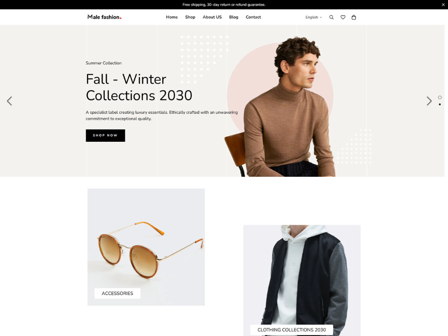Viewport: 448px width, 336px height.
Task: Open the shopping bag cart icon
Action: [353, 17]
